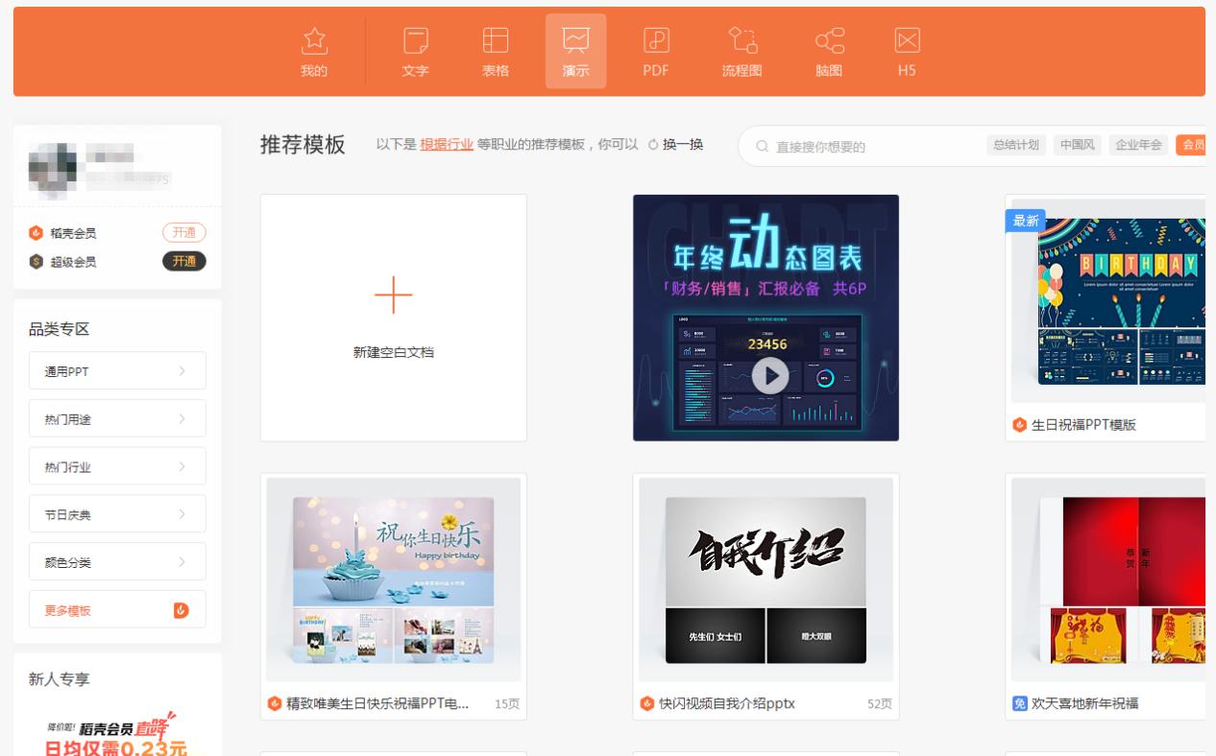The height and width of the screenshot is (756, 1216).
Task: Play the 年终动态图表 video preview
Action: (x=770, y=376)
